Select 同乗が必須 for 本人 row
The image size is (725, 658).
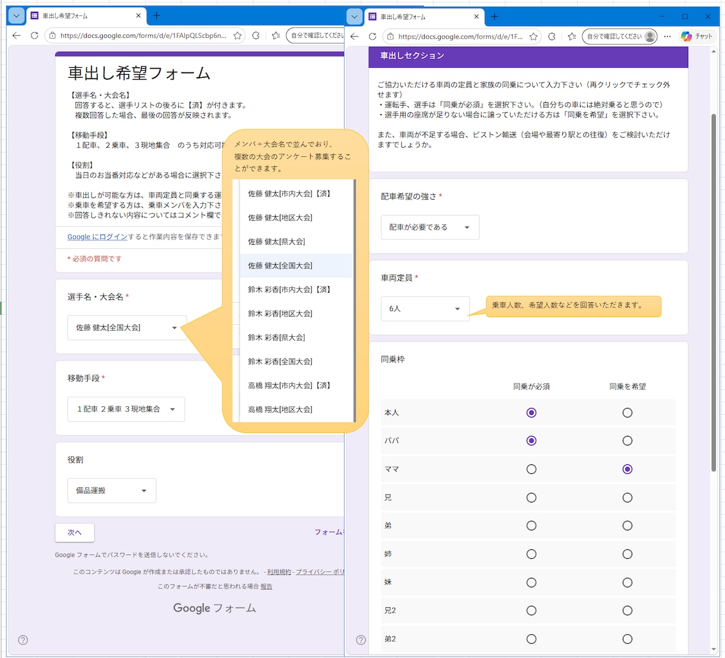[531, 413]
